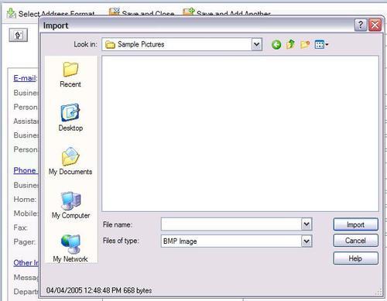Click the Save and Close toolbar icon
The width and height of the screenshot is (387, 301).
tap(114, 12)
